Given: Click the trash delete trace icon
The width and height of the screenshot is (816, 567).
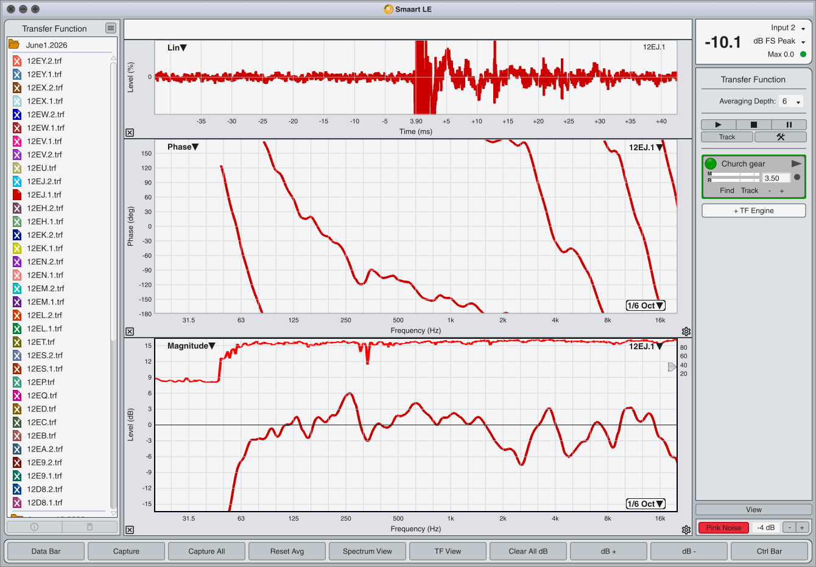Looking at the screenshot, I should 90,527.
